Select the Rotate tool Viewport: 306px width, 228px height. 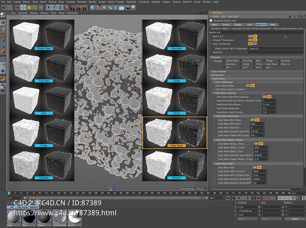click(x=35, y=7)
